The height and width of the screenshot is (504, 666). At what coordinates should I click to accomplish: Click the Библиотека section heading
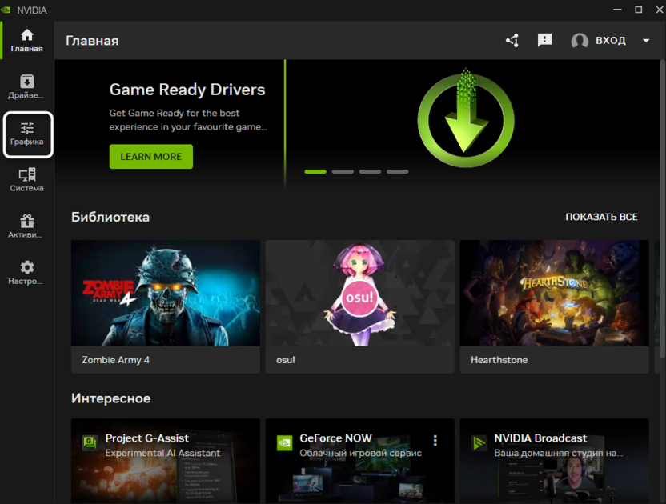point(110,217)
